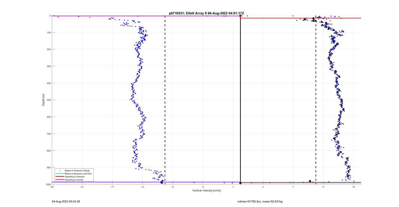Click the -25 x-axis tick label
The height and width of the screenshot is (207, 399).
coord(52,187)
